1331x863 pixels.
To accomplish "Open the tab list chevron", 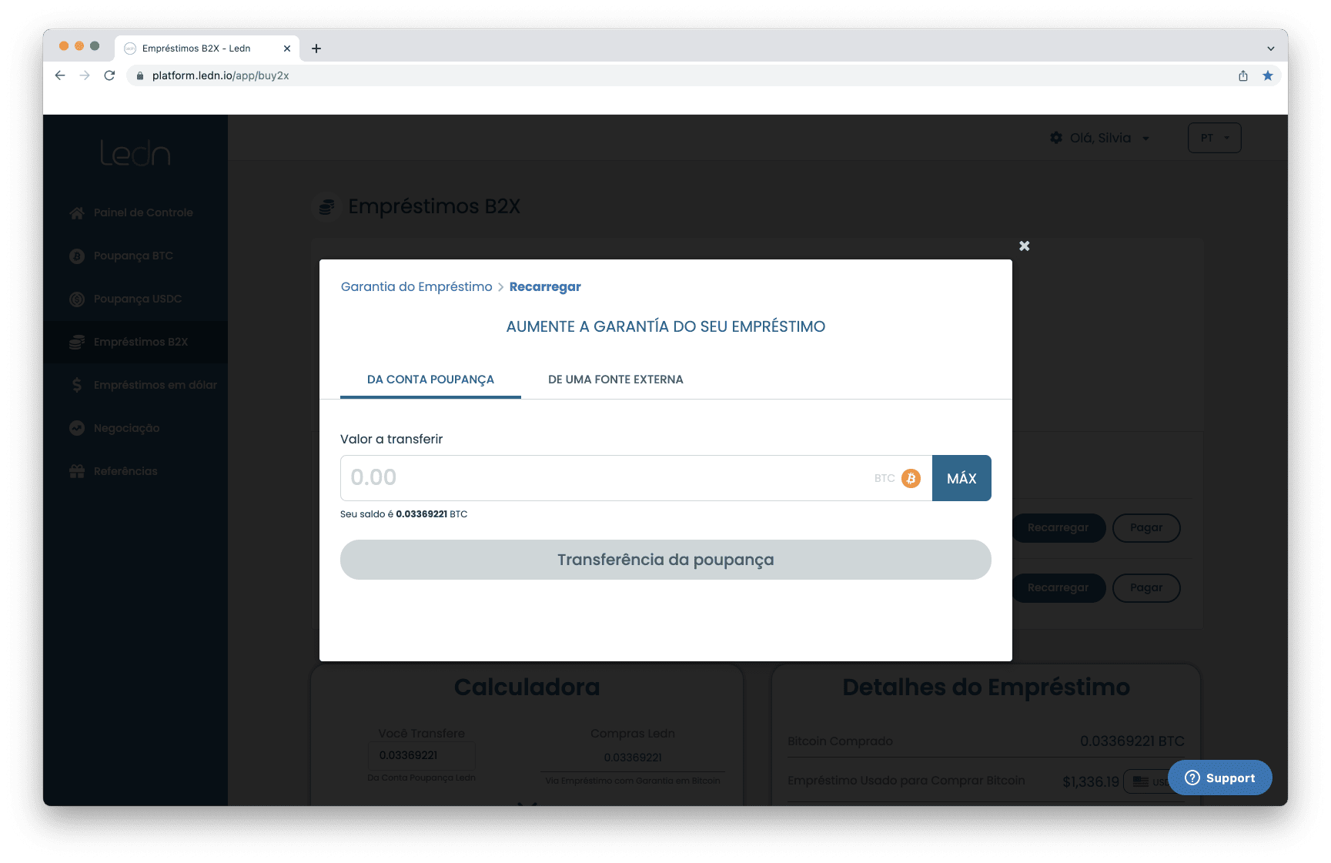I will (1271, 49).
